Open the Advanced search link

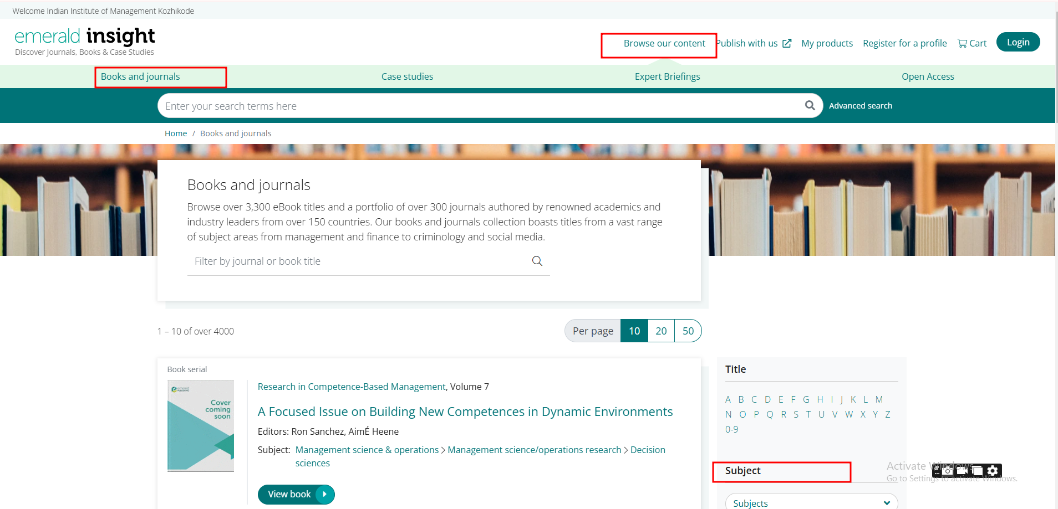[860, 106]
